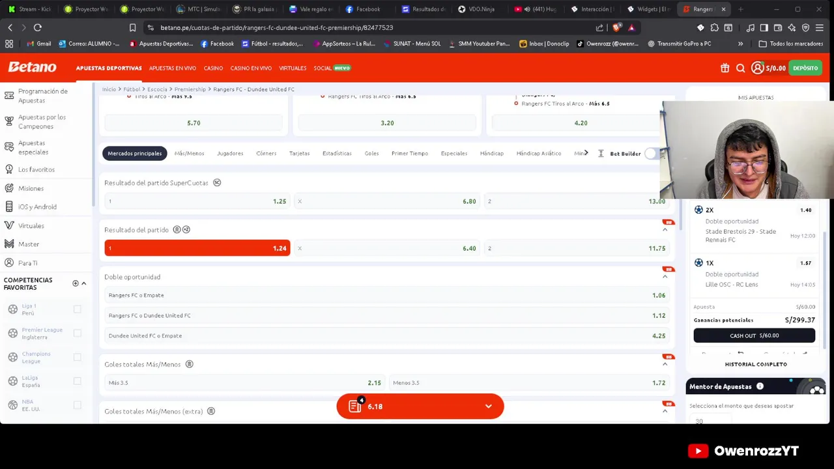
Task: Open Historial Completo link
Action: pyautogui.click(x=756, y=364)
